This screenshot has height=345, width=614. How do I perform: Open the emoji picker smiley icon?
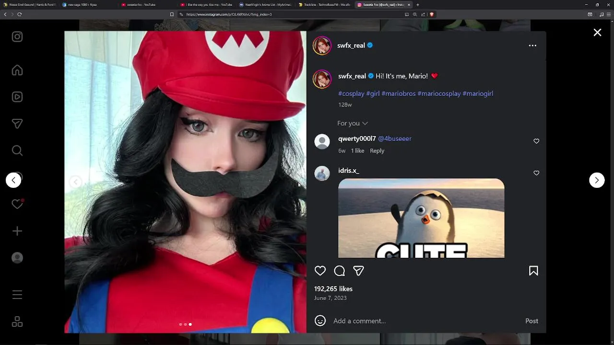[320, 321]
